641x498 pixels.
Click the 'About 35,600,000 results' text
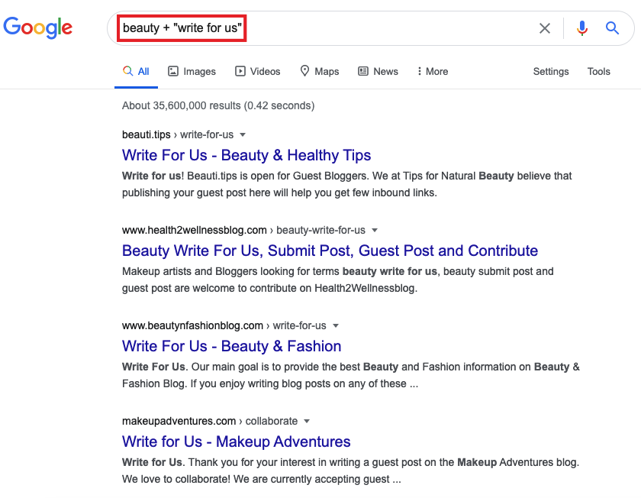[x=218, y=105]
